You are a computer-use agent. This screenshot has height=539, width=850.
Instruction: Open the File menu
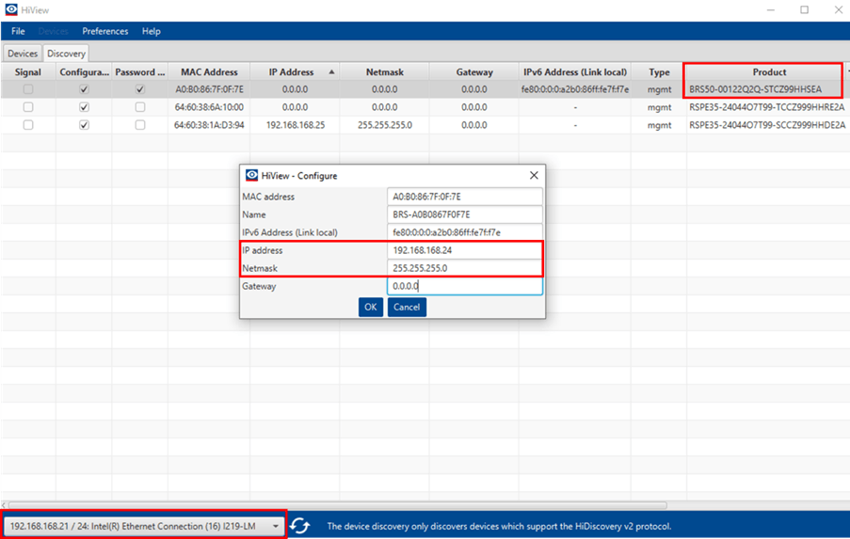coord(18,31)
